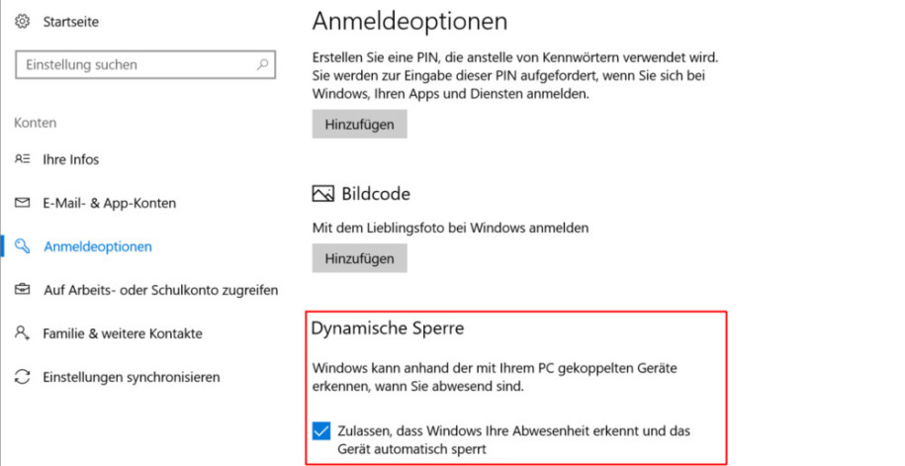Select E-Mail- & App-Konten in sidebar
905x466 pixels.
[109, 203]
